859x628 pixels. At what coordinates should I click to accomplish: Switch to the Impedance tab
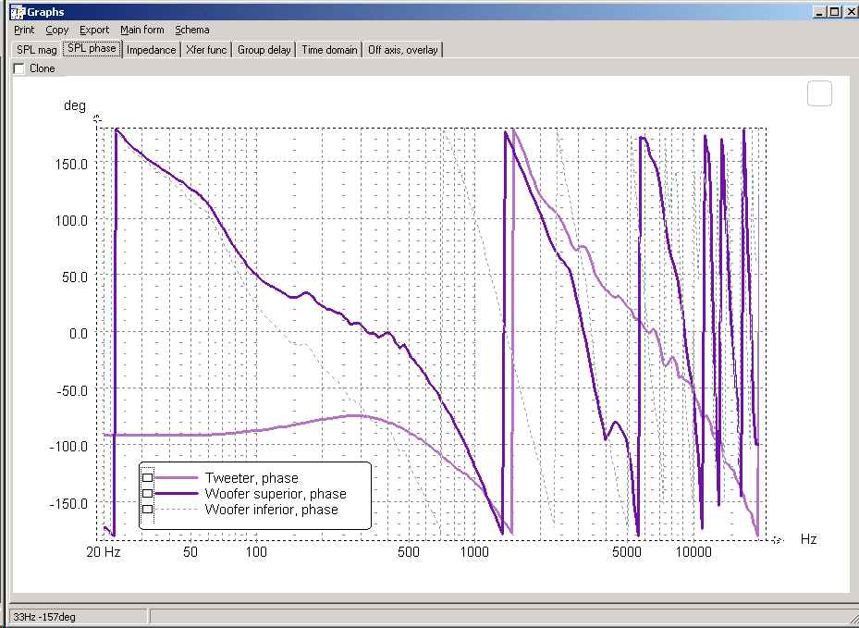click(x=152, y=50)
